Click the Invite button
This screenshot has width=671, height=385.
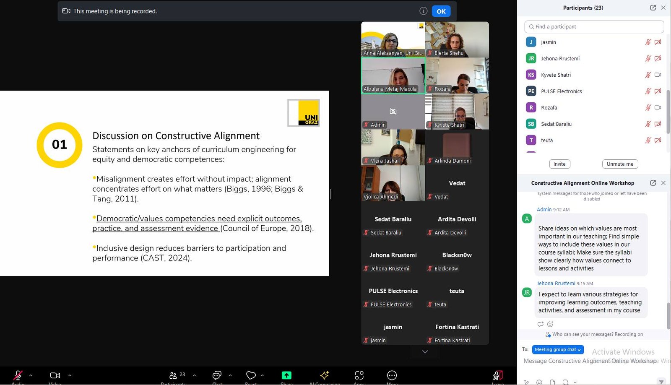[559, 164]
